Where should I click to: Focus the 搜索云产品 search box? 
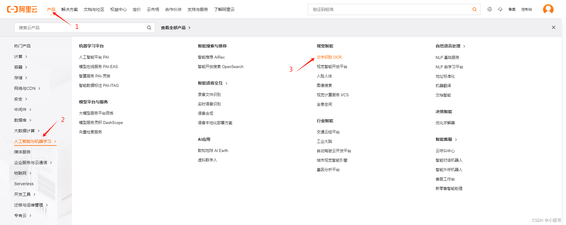[x=80, y=28]
